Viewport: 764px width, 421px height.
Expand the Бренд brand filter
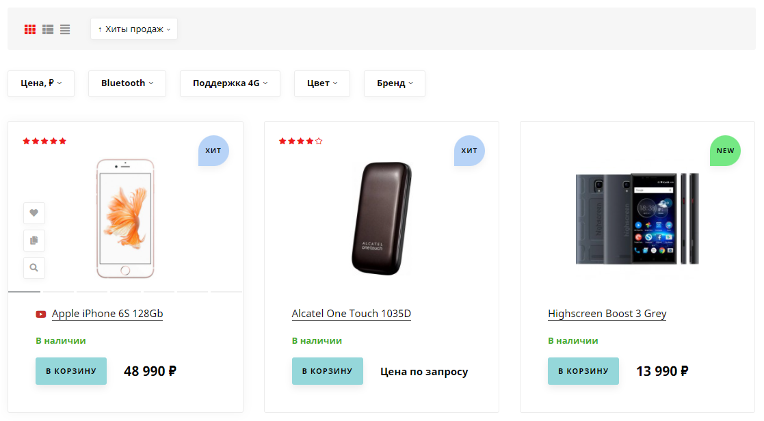tap(395, 83)
